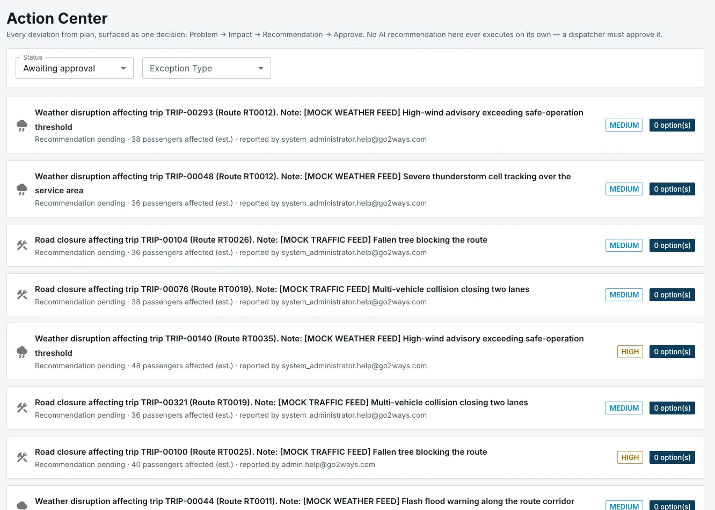Click MEDIUM severity tag on TRIP-00293
The width and height of the screenshot is (715, 510).
[624, 125]
